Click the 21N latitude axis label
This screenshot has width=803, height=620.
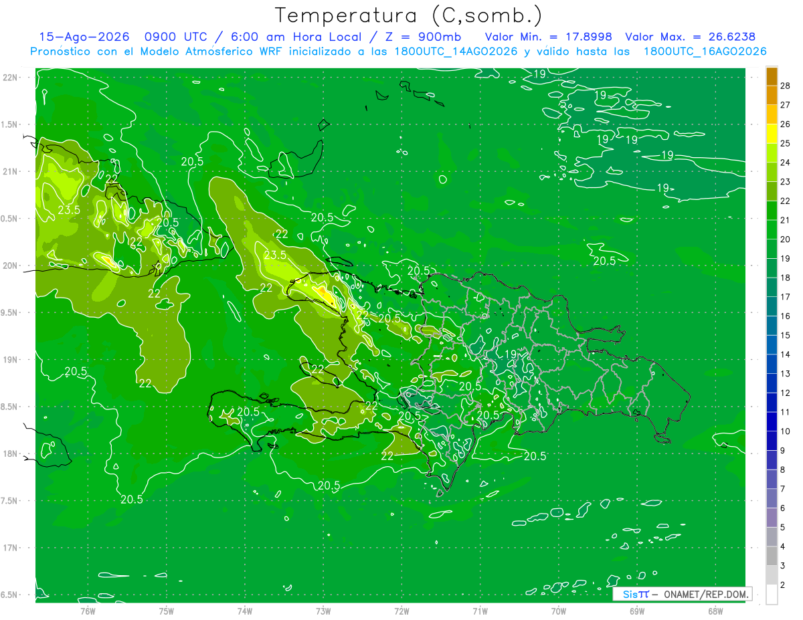tap(11, 172)
